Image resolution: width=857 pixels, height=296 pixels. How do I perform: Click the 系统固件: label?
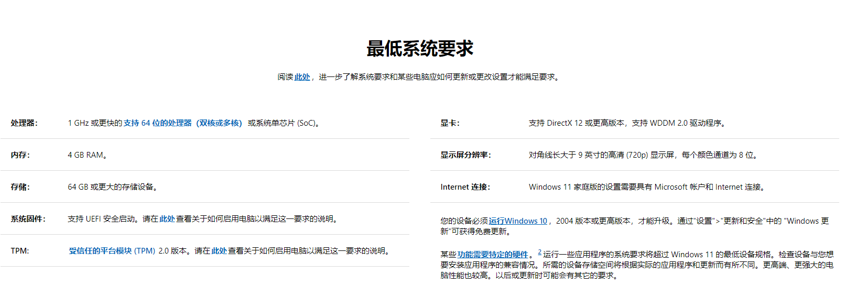(x=28, y=219)
